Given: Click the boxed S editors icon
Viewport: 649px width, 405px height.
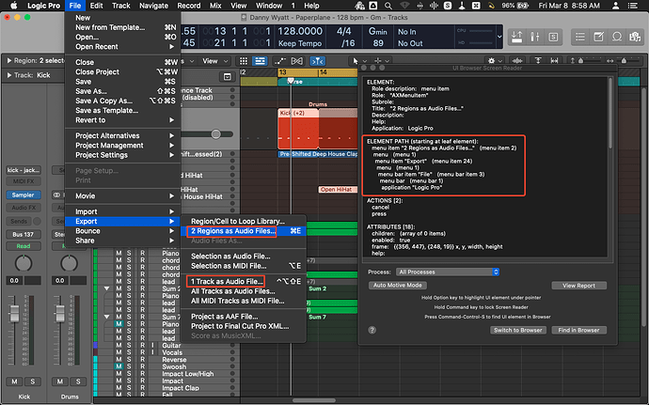Looking at the screenshot, I should (x=553, y=38).
